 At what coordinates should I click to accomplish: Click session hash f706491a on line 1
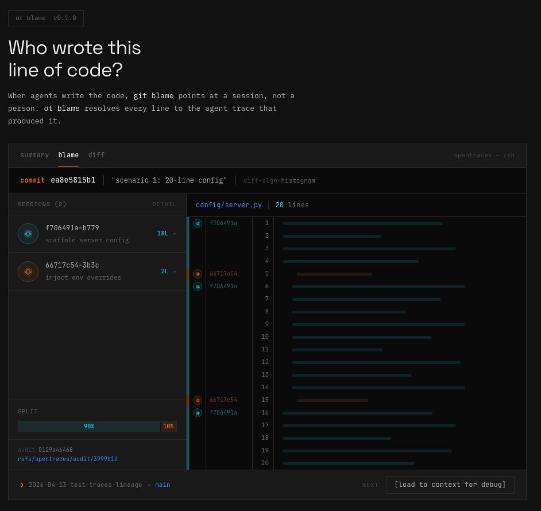click(x=223, y=223)
